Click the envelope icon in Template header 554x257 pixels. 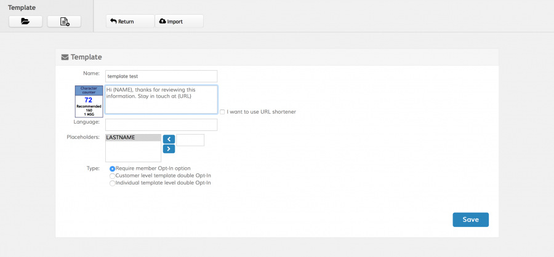65,57
